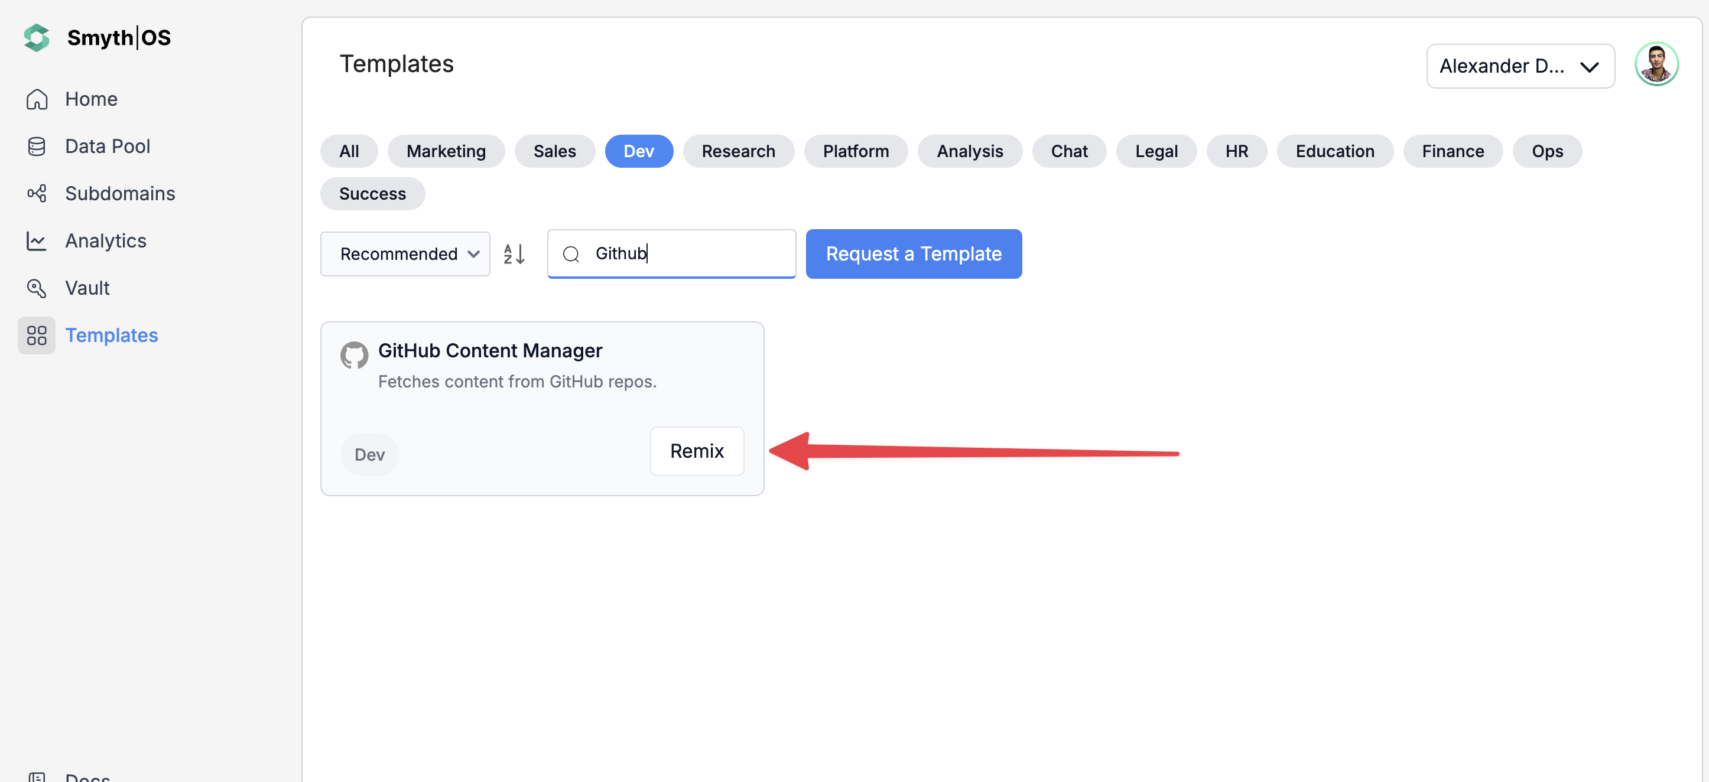This screenshot has width=1709, height=782.
Task: Focus the Github search field
Action: (683, 254)
